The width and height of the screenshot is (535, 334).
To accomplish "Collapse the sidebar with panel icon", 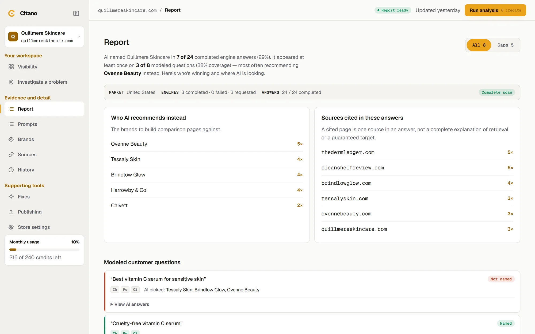I will coord(76,13).
